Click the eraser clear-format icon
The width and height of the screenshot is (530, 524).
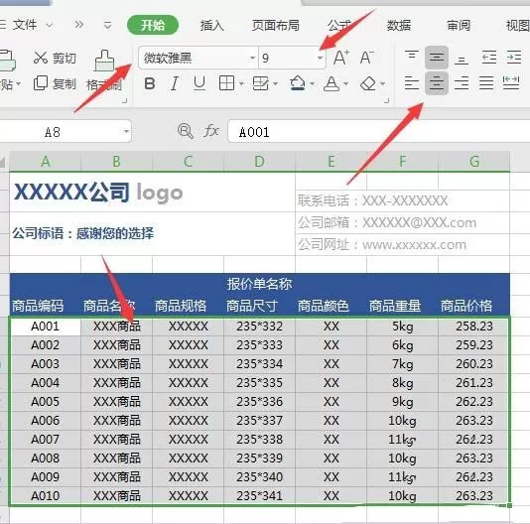click(368, 83)
